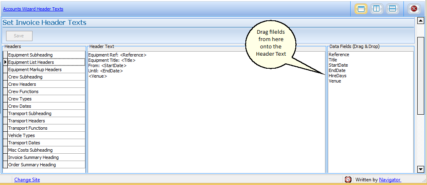Select the Reference data field
427x185 pixels.
(x=339, y=54)
